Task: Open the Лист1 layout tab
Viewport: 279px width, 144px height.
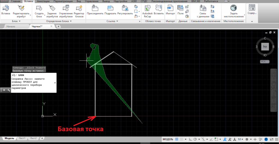Action: click(x=22, y=138)
